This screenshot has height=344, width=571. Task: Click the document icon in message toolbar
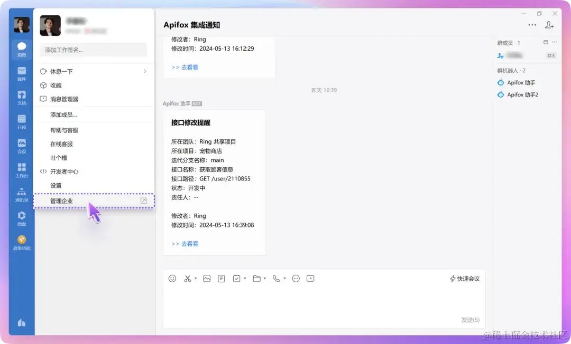pos(222,279)
